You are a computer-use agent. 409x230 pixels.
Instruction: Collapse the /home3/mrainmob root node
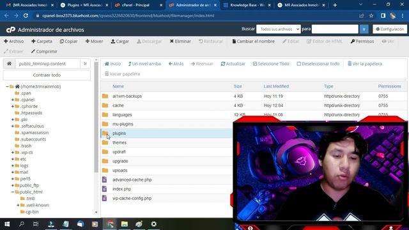tap(7, 87)
